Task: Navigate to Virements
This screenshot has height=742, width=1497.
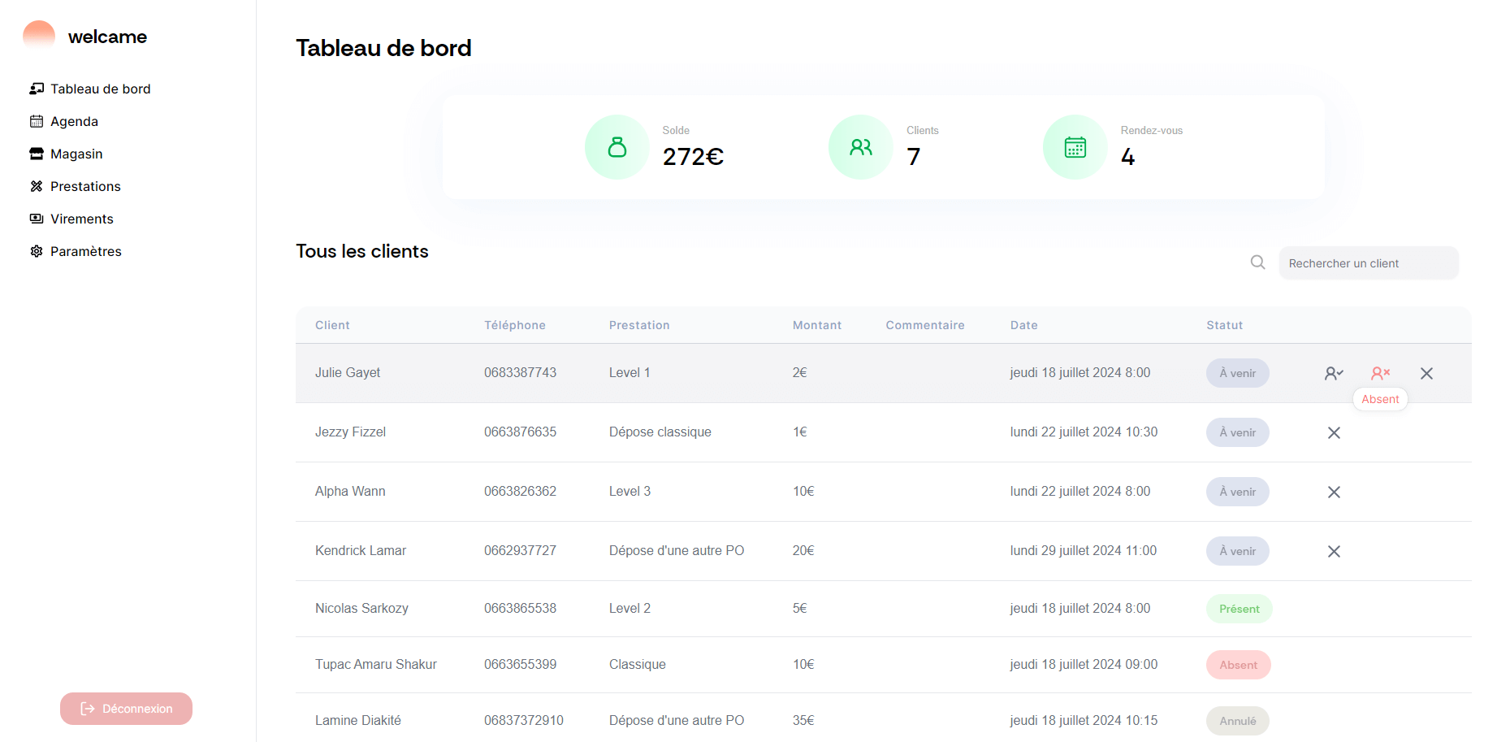Action: pos(81,219)
